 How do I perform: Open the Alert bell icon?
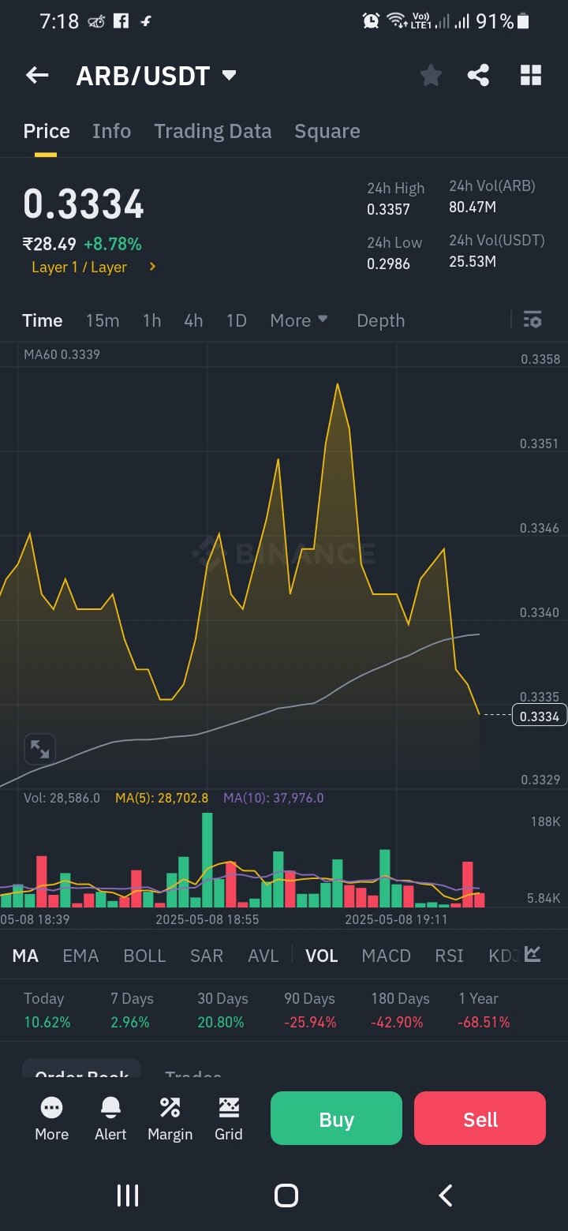[110, 1118]
